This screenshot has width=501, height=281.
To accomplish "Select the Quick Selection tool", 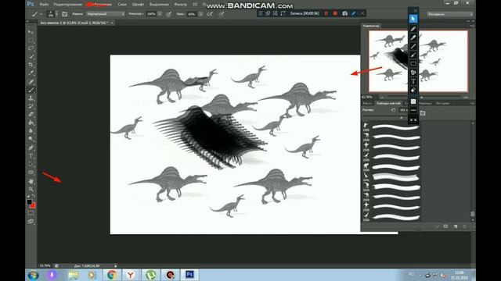I will coord(31,57).
